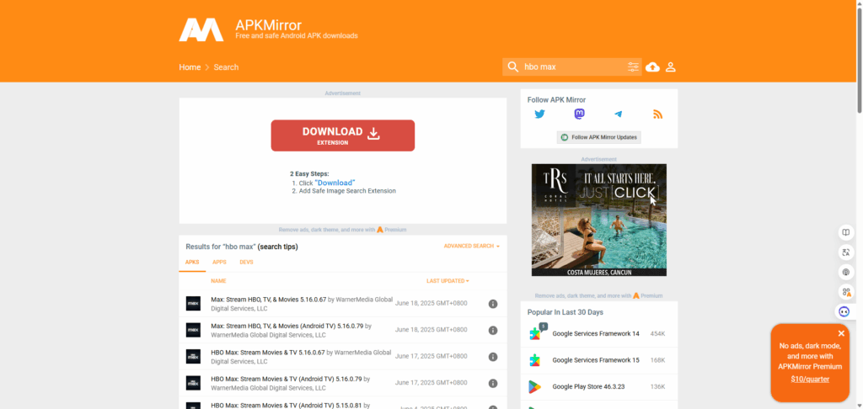Click the Google Play Store icon

534,386
